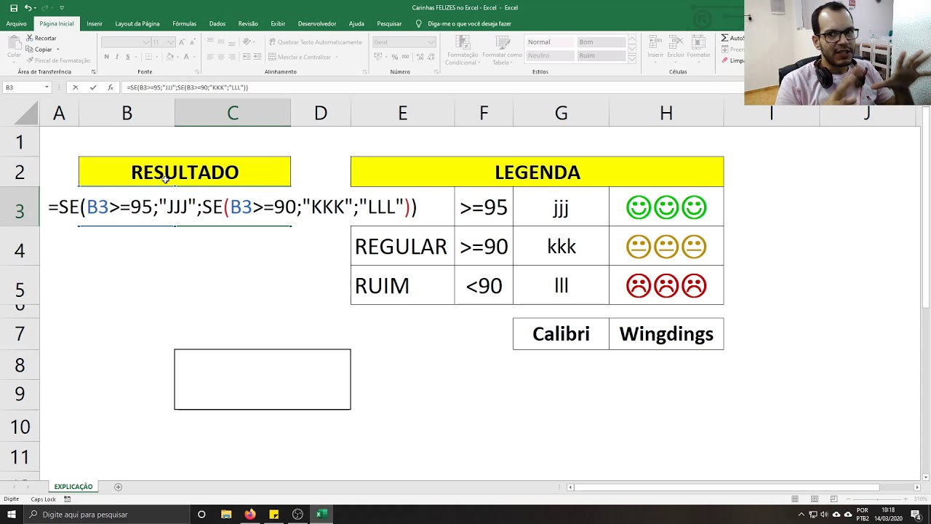
Task: Toggle Quebrar Texto Automaticamente
Action: tap(314, 42)
